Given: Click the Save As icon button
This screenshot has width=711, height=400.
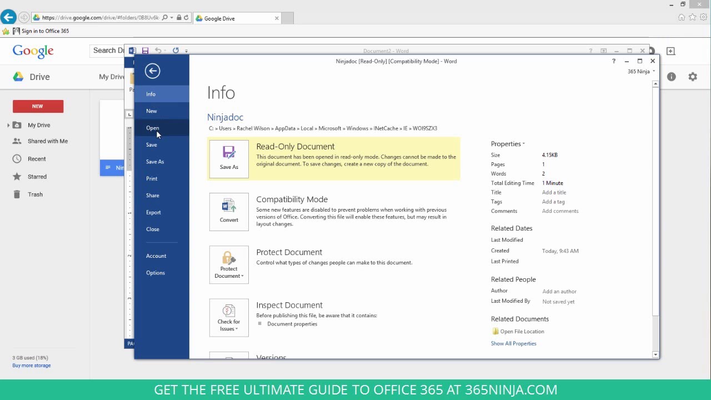Looking at the screenshot, I should 229,158.
